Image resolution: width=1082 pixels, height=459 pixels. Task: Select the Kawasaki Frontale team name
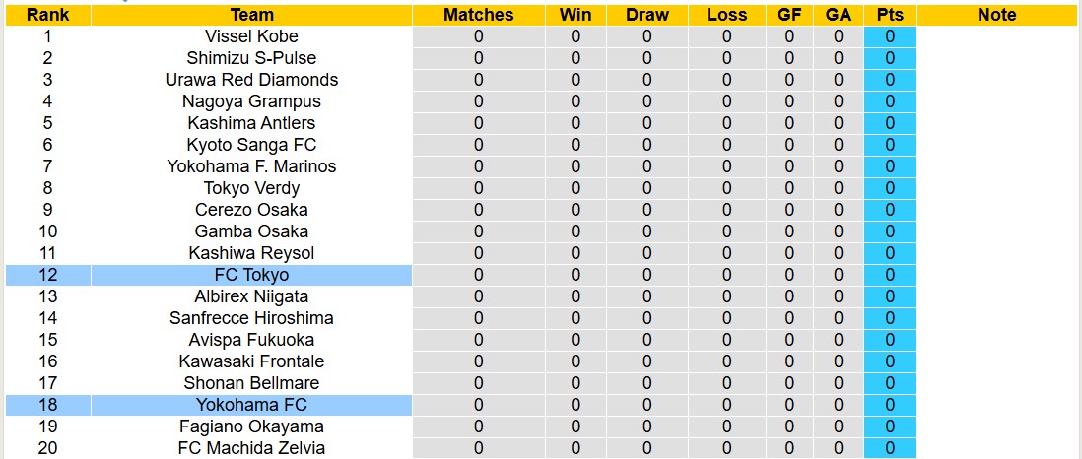251,361
